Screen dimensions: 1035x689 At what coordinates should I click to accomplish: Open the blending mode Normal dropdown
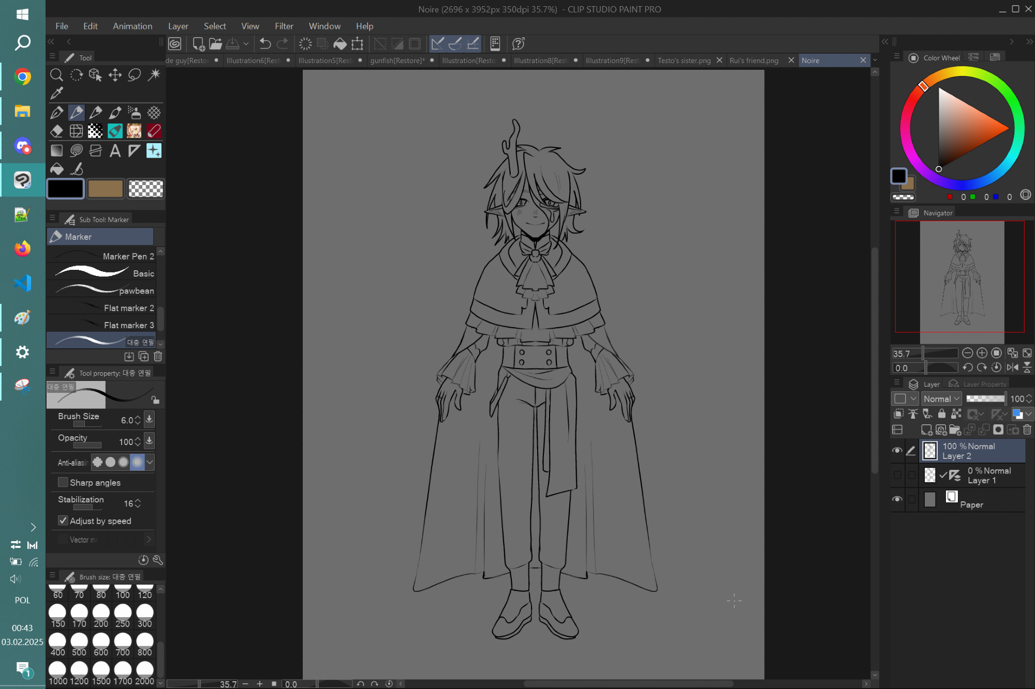click(x=941, y=399)
